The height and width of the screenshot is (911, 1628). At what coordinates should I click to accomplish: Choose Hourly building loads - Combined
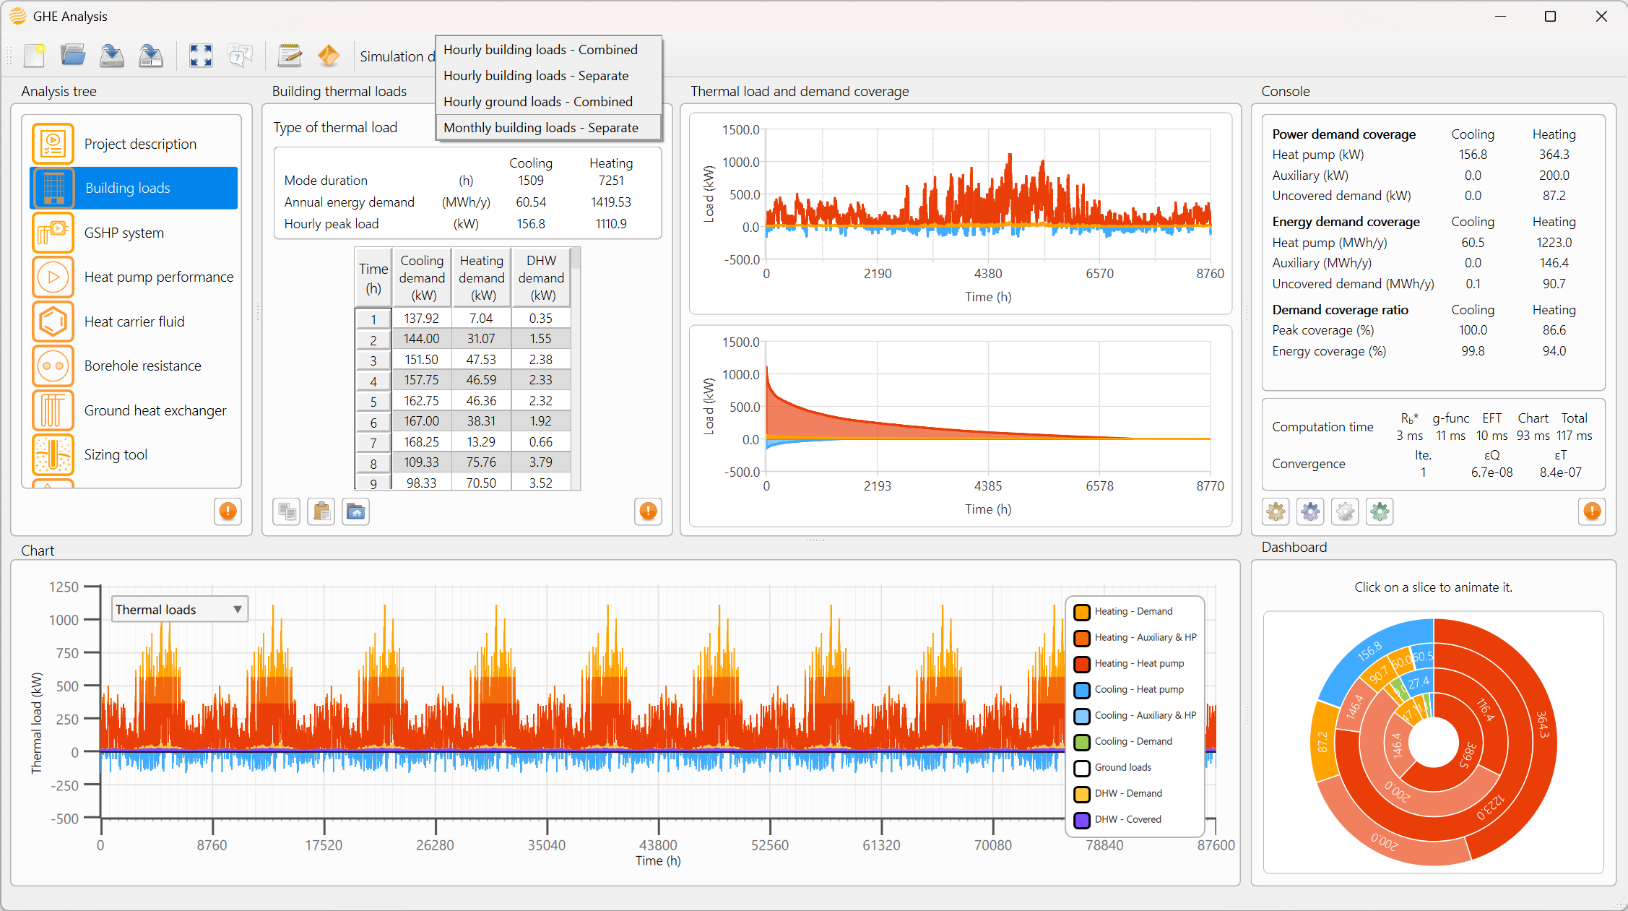(549, 50)
